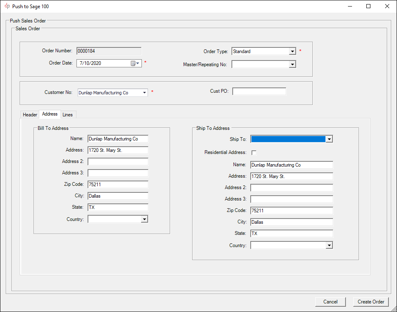
Task: Expand the Bill To Country dropdown
Action: click(144, 219)
